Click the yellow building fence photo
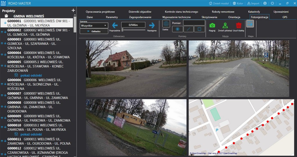The image size is (297, 157). tap(136, 127)
